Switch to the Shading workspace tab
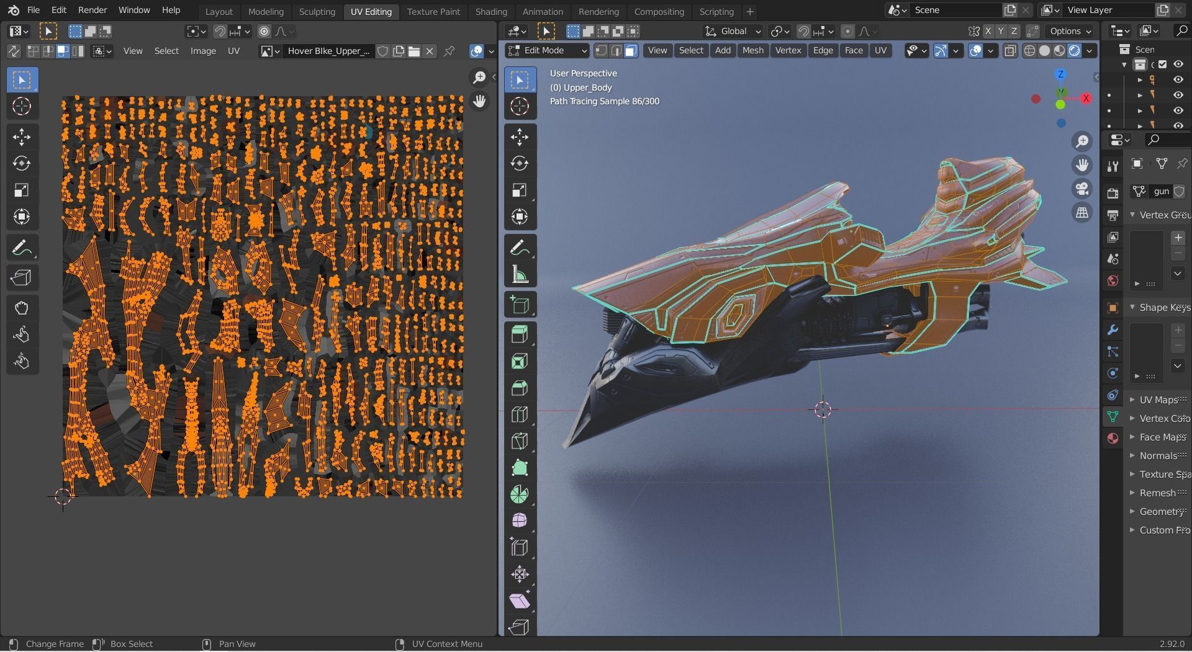 (491, 11)
